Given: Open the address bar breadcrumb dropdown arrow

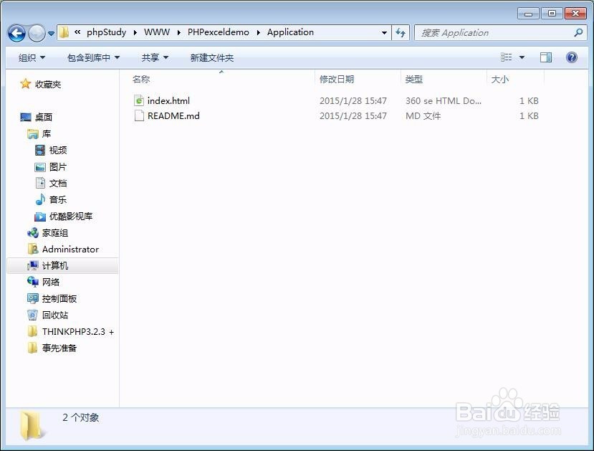Looking at the screenshot, I should [385, 32].
